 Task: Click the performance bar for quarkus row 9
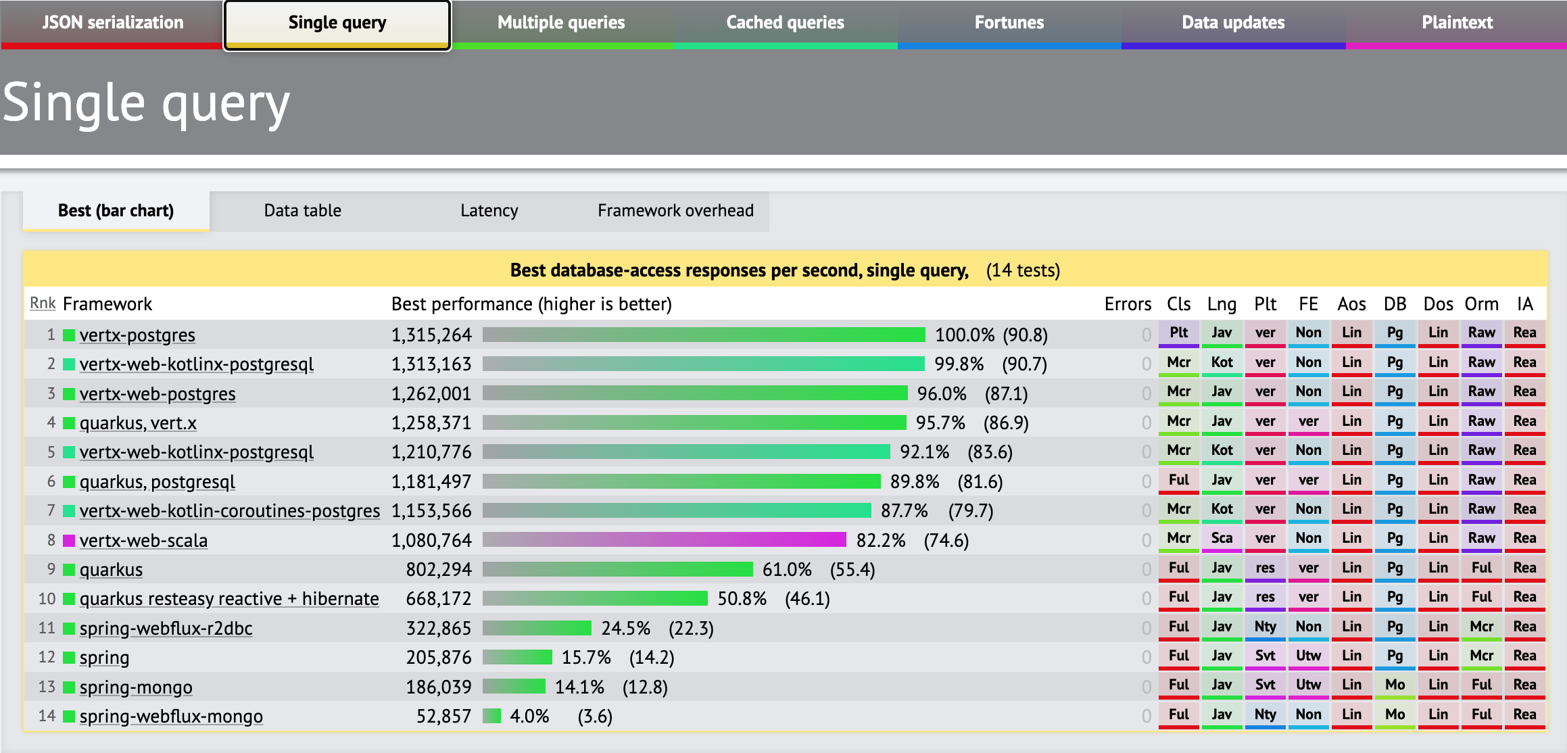pyautogui.click(x=617, y=569)
